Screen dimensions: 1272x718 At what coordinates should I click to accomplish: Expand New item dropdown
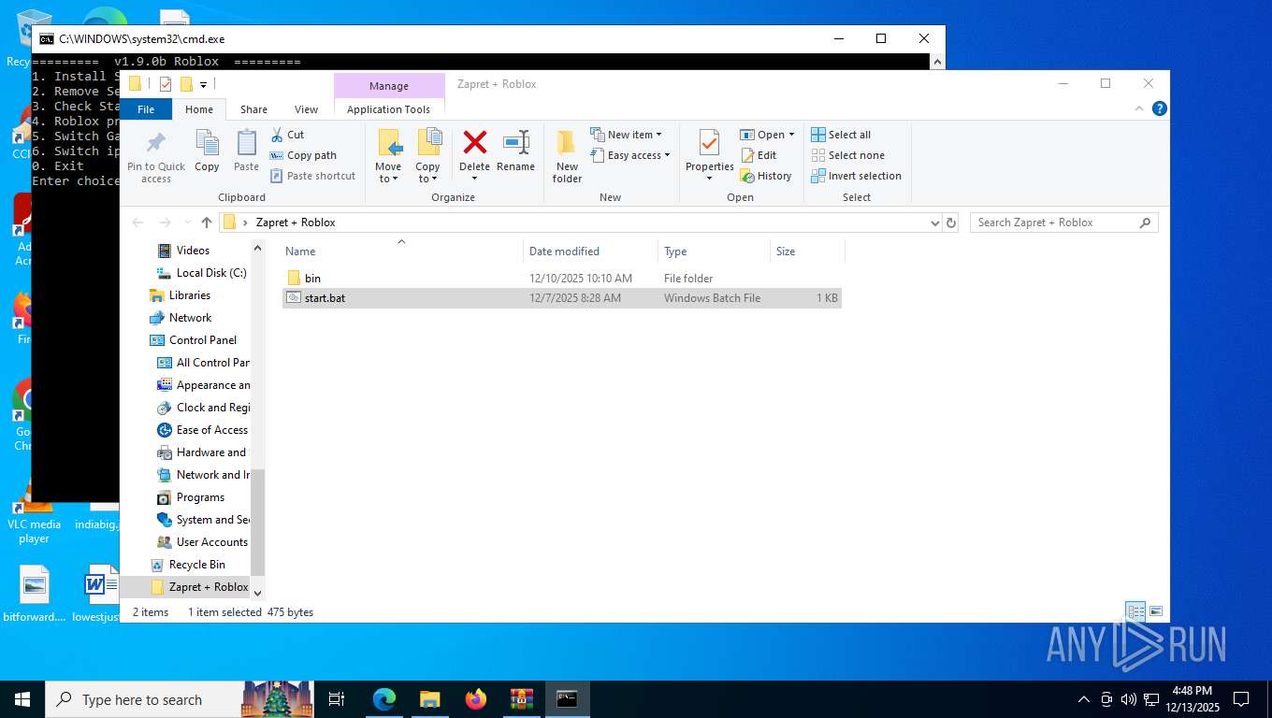point(658,135)
